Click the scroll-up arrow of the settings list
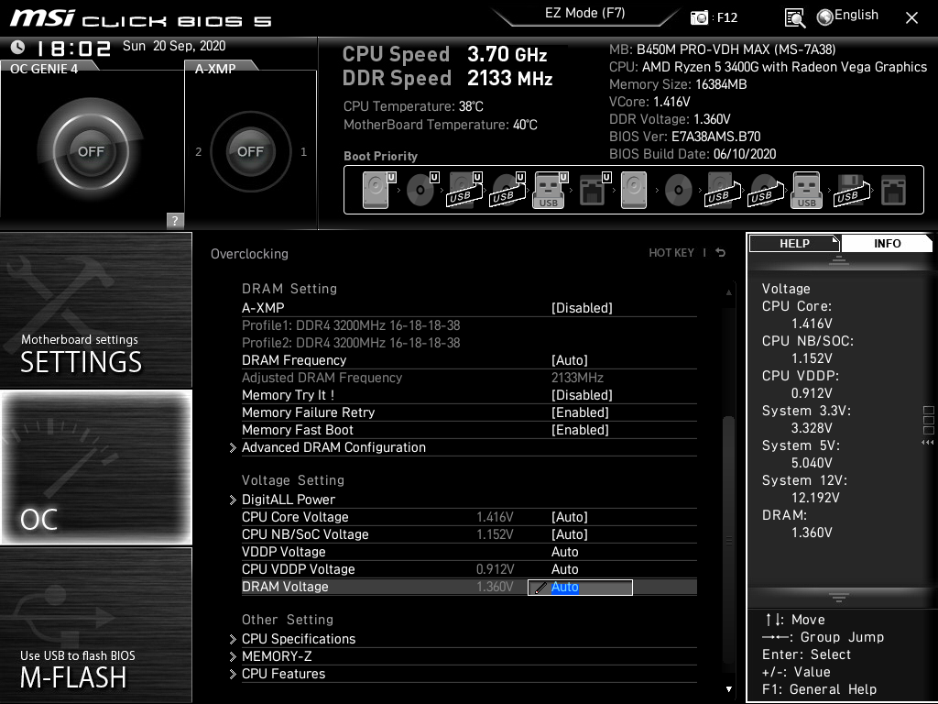 (728, 292)
